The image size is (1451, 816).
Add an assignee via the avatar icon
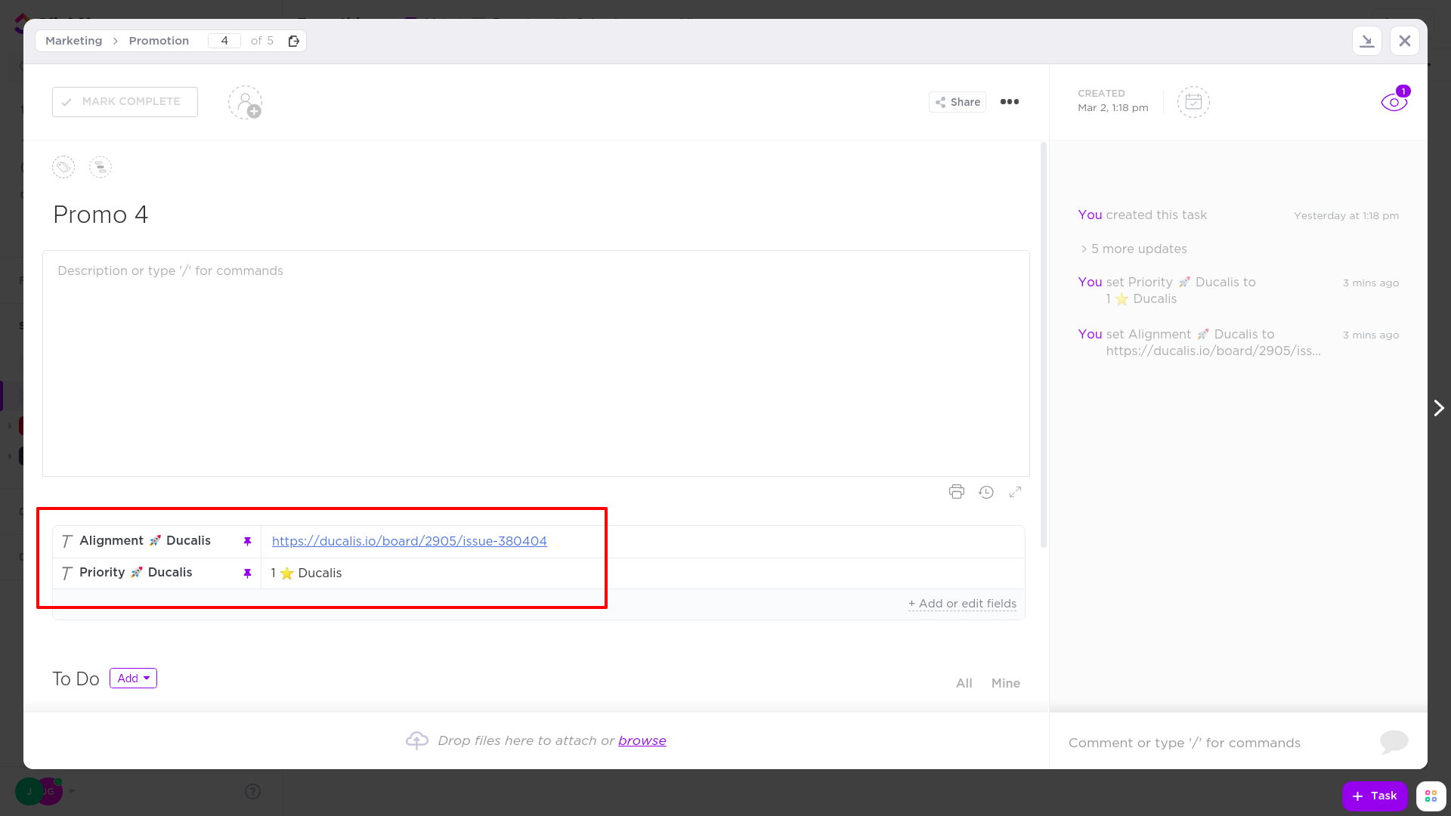pyautogui.click(x=246, y=102)
